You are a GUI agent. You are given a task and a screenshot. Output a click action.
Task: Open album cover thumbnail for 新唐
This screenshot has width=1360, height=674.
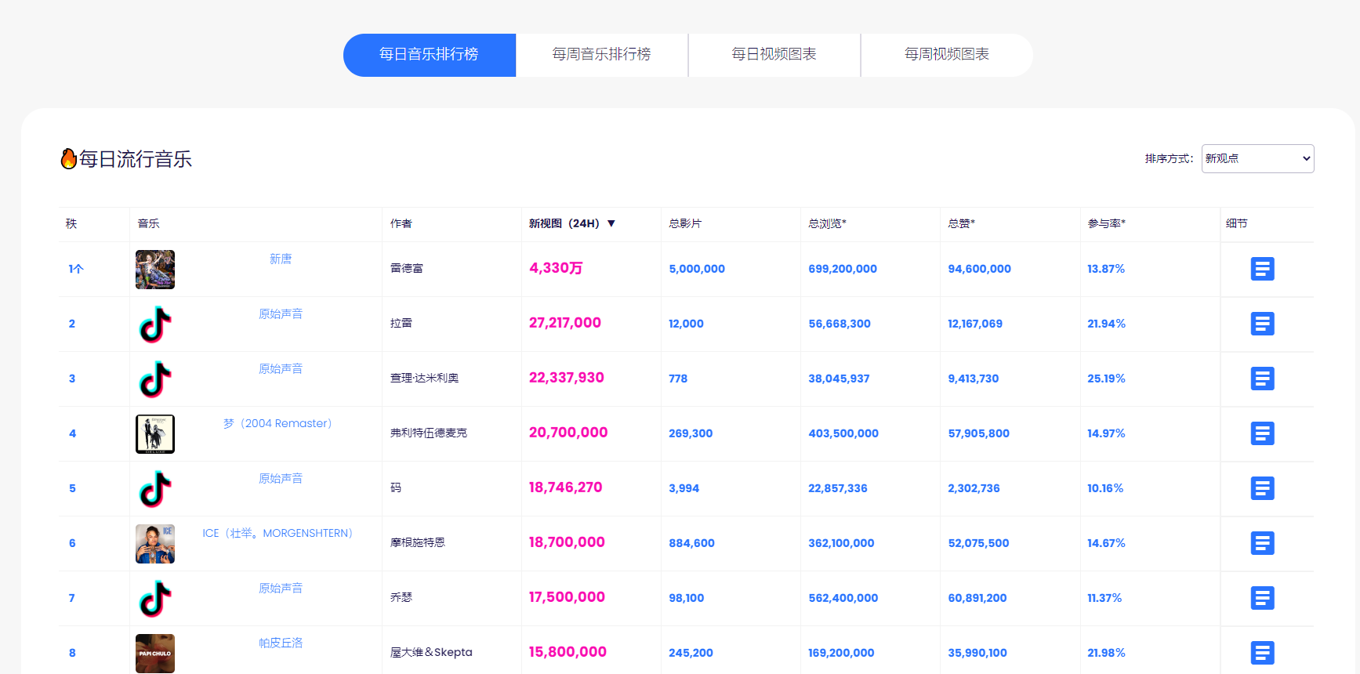coord(155,270)
